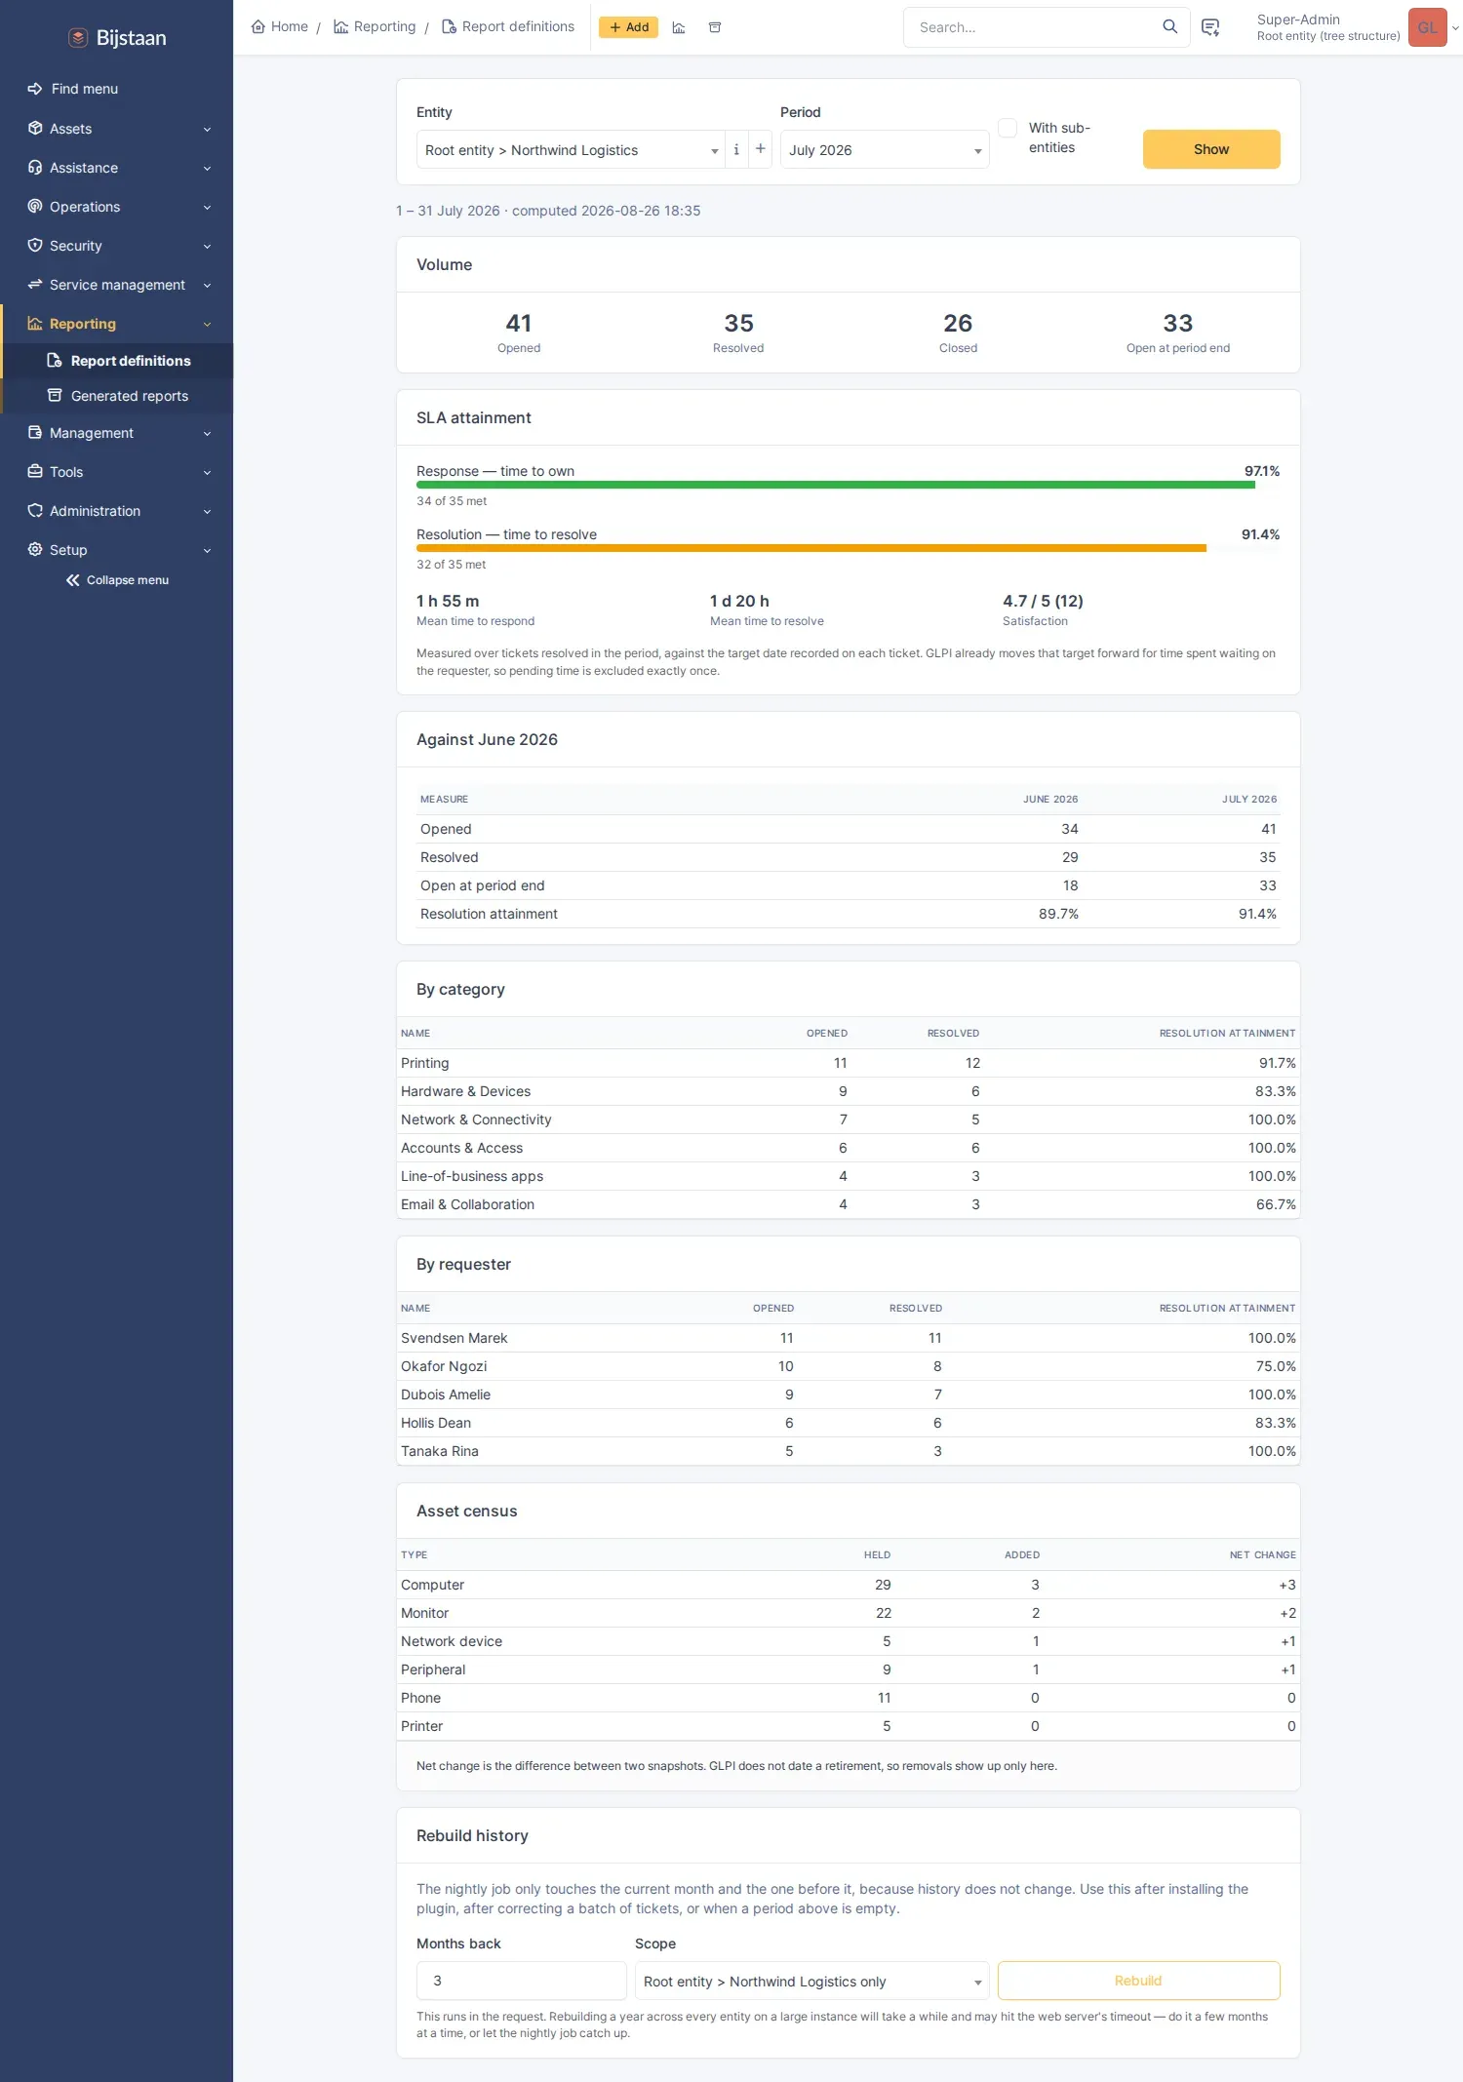
Task: Click the Collapse menu double-chevron icon
Action: click(x=73, y=580)
